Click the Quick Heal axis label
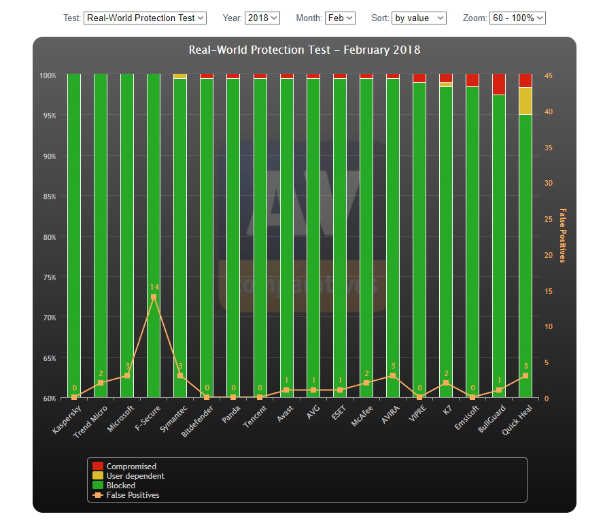This screenshot has width=603, height=525. 517,420
